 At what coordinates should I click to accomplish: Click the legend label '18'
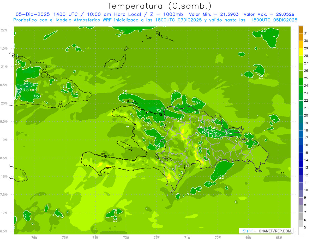coord(306,130)
